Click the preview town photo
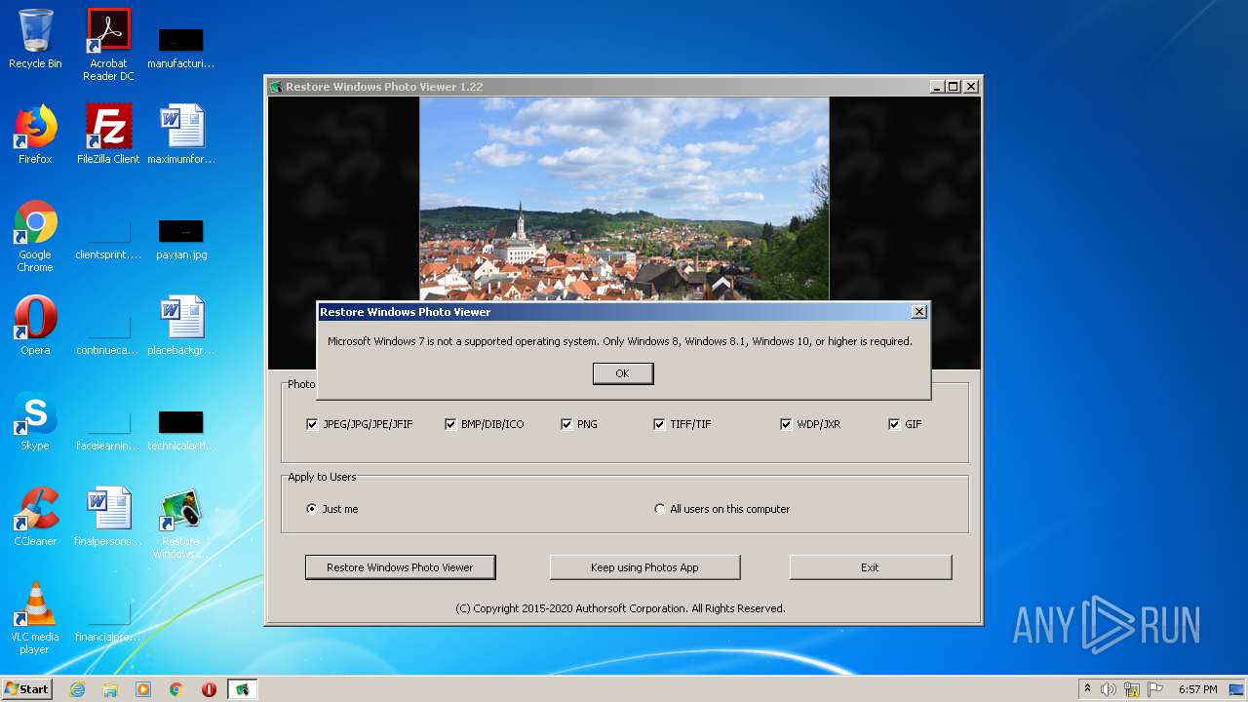 [x=624, y=198]
